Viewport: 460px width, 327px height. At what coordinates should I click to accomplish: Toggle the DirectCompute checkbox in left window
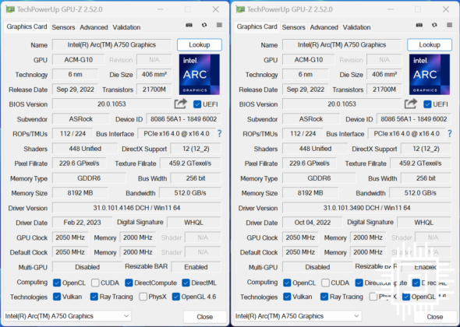(129, 283)
